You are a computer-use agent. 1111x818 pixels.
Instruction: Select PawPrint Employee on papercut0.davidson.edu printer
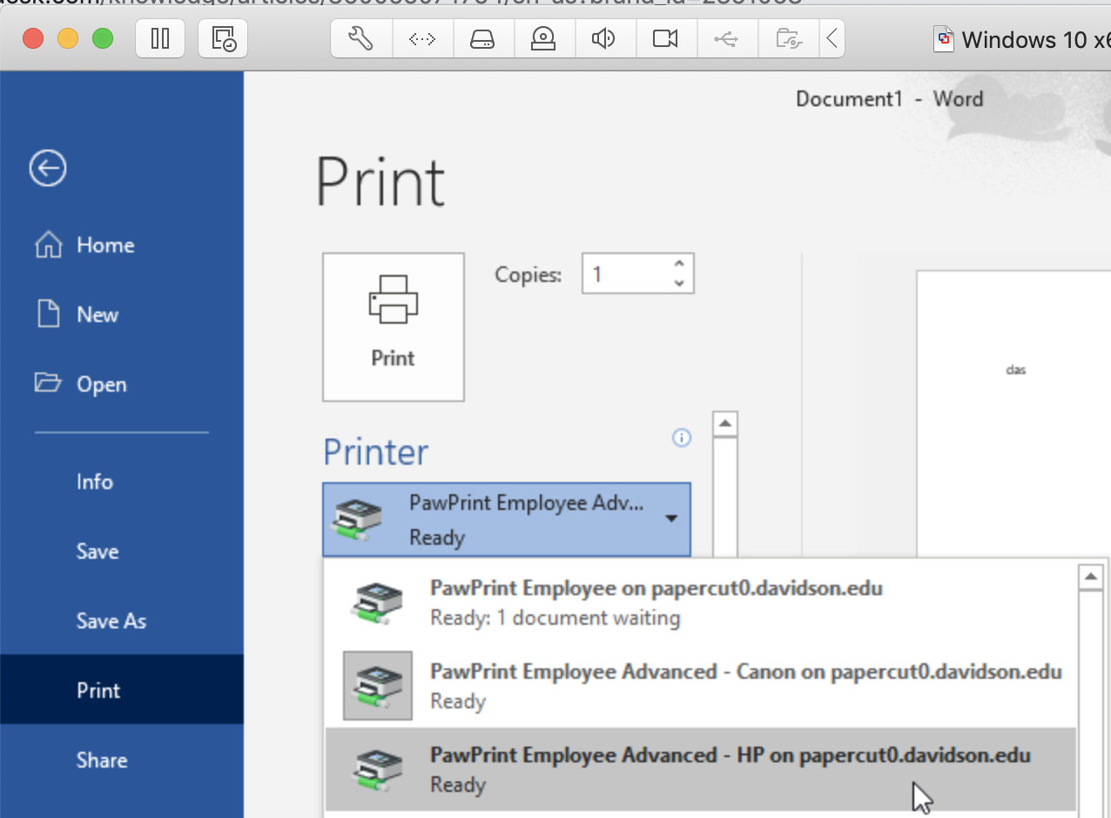pos(701,602)
